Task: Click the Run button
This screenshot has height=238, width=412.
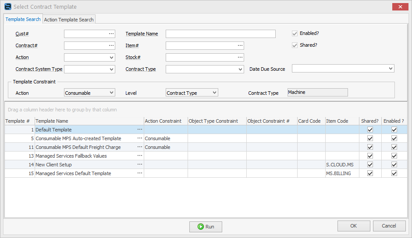Action: coord(206,227)
